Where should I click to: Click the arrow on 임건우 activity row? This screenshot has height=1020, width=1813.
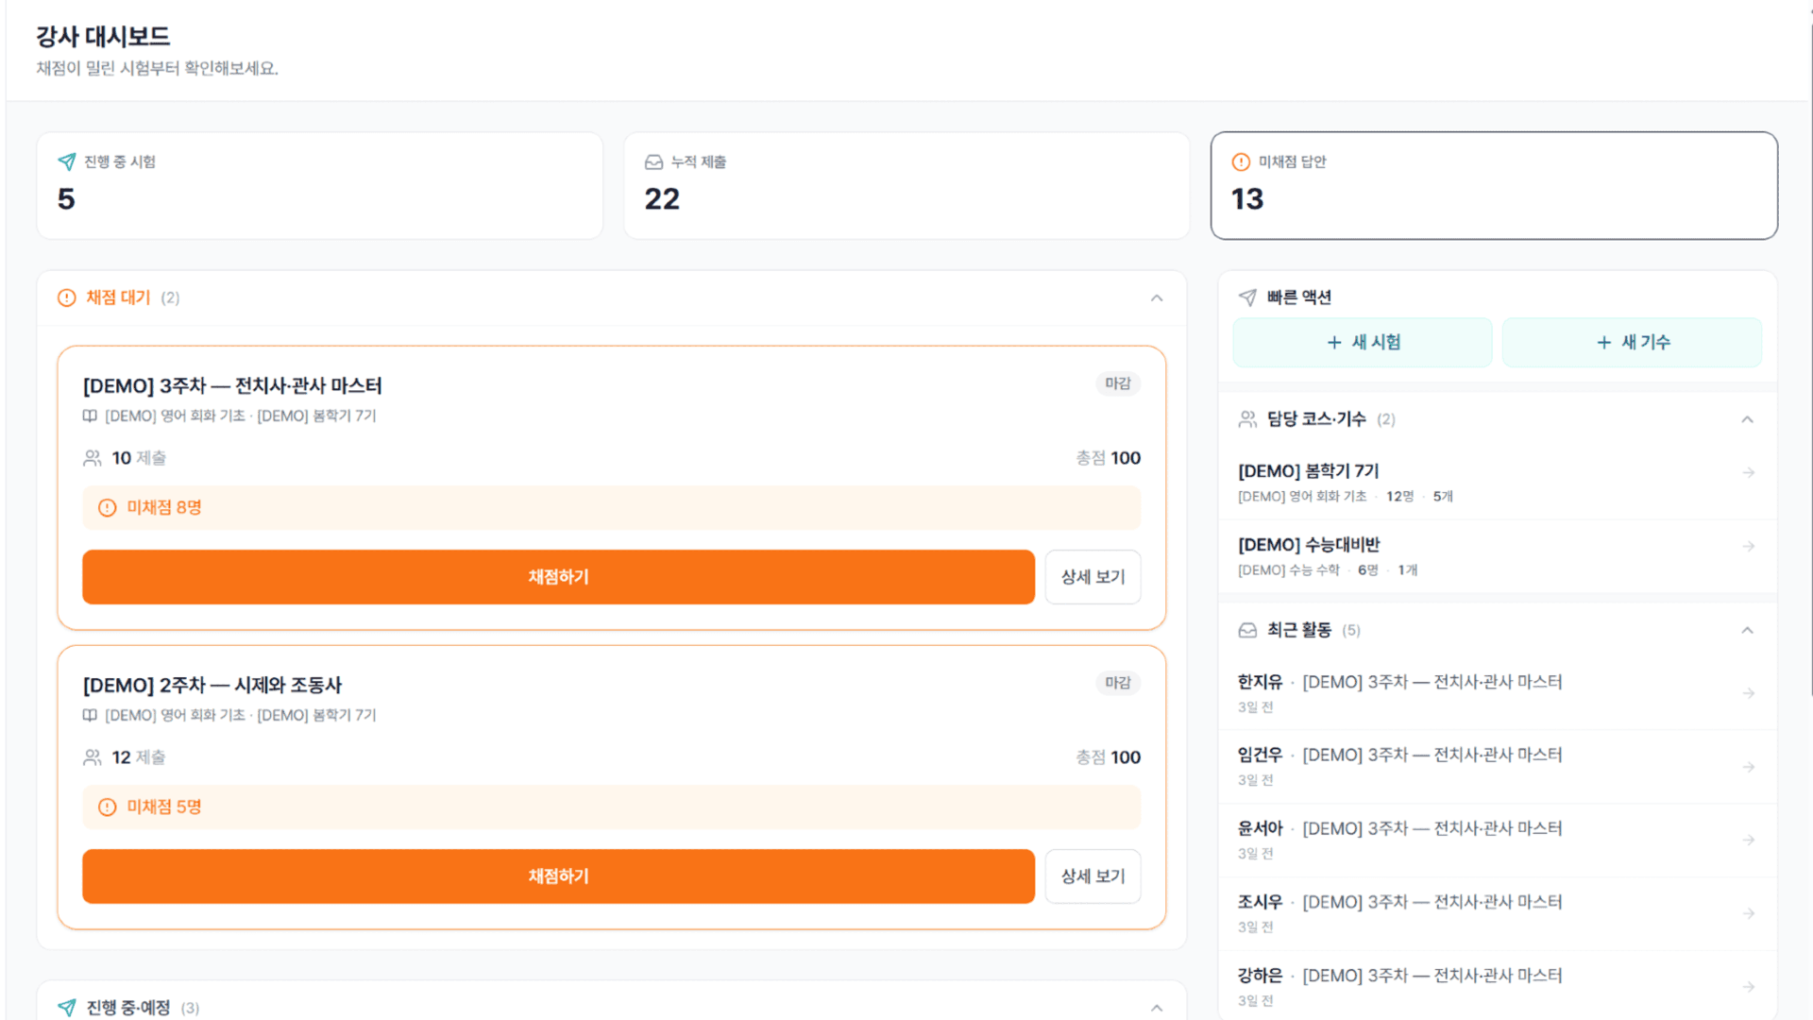(x=1749, y=767)
